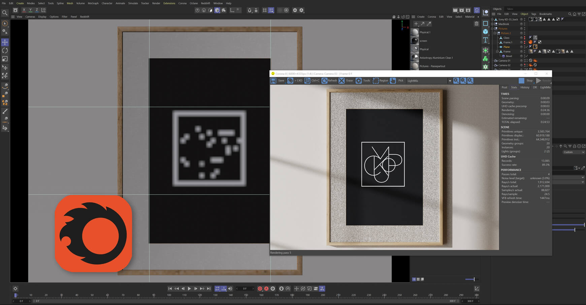Open the Tags menu in Objects panel
Viewport: 586px width, 305px height.
tap(533, 14)
